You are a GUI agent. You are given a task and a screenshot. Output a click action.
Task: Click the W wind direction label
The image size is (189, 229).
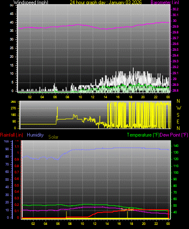179,108
